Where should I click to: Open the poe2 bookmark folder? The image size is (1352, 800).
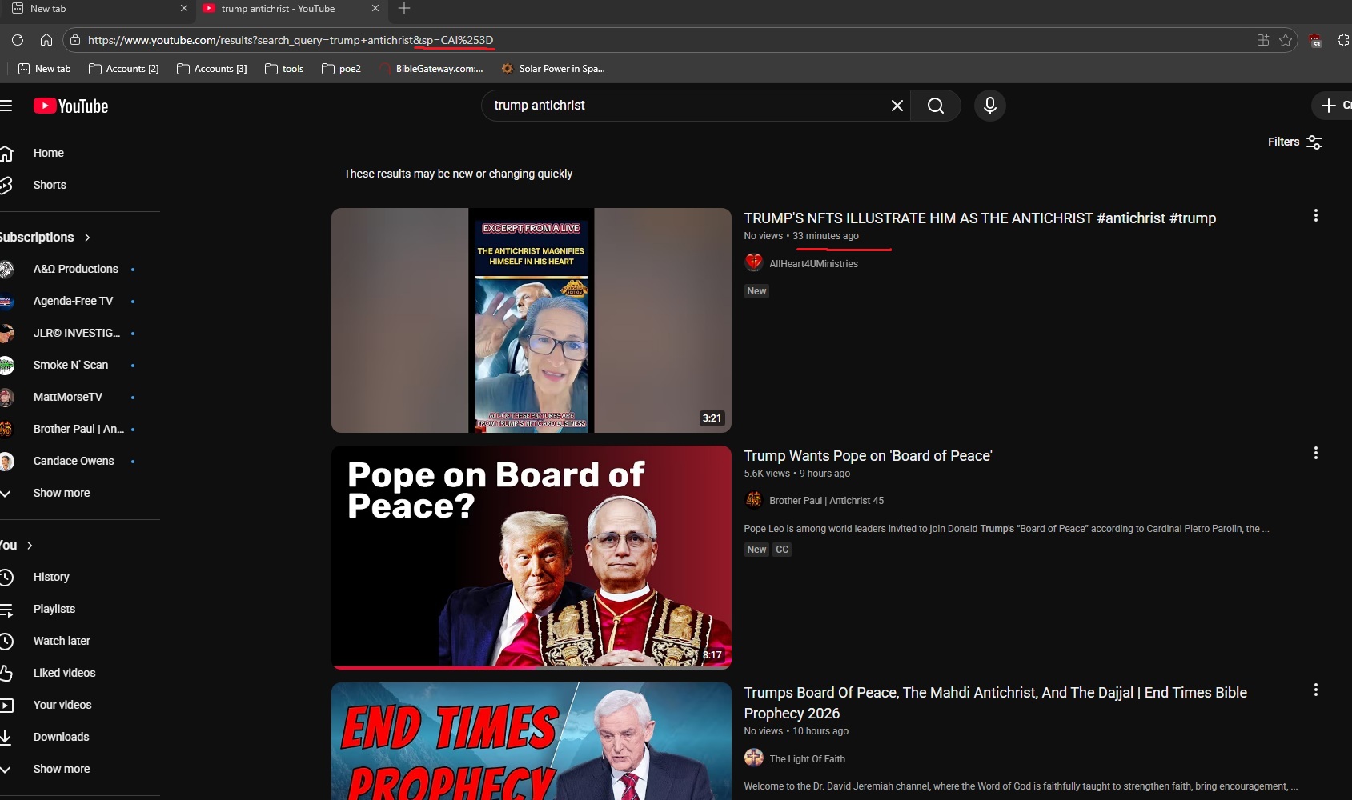pos(342,69)
